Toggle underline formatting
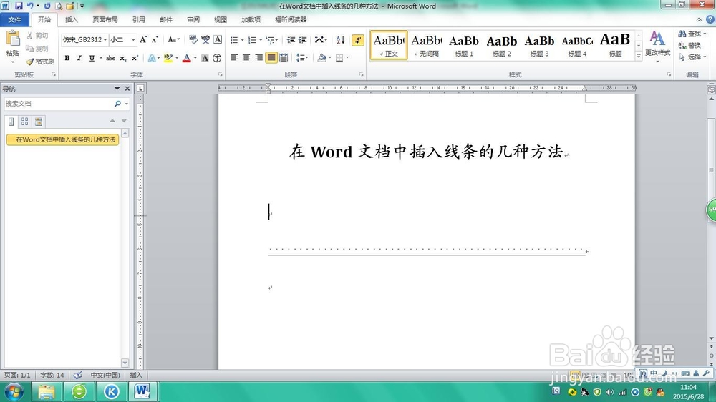The width and height of the screenshot is (716, 402). tap(92, 58)
